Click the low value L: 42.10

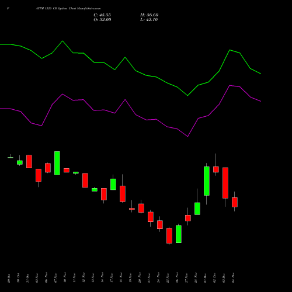pyautogui.click(x=149, y=20)
